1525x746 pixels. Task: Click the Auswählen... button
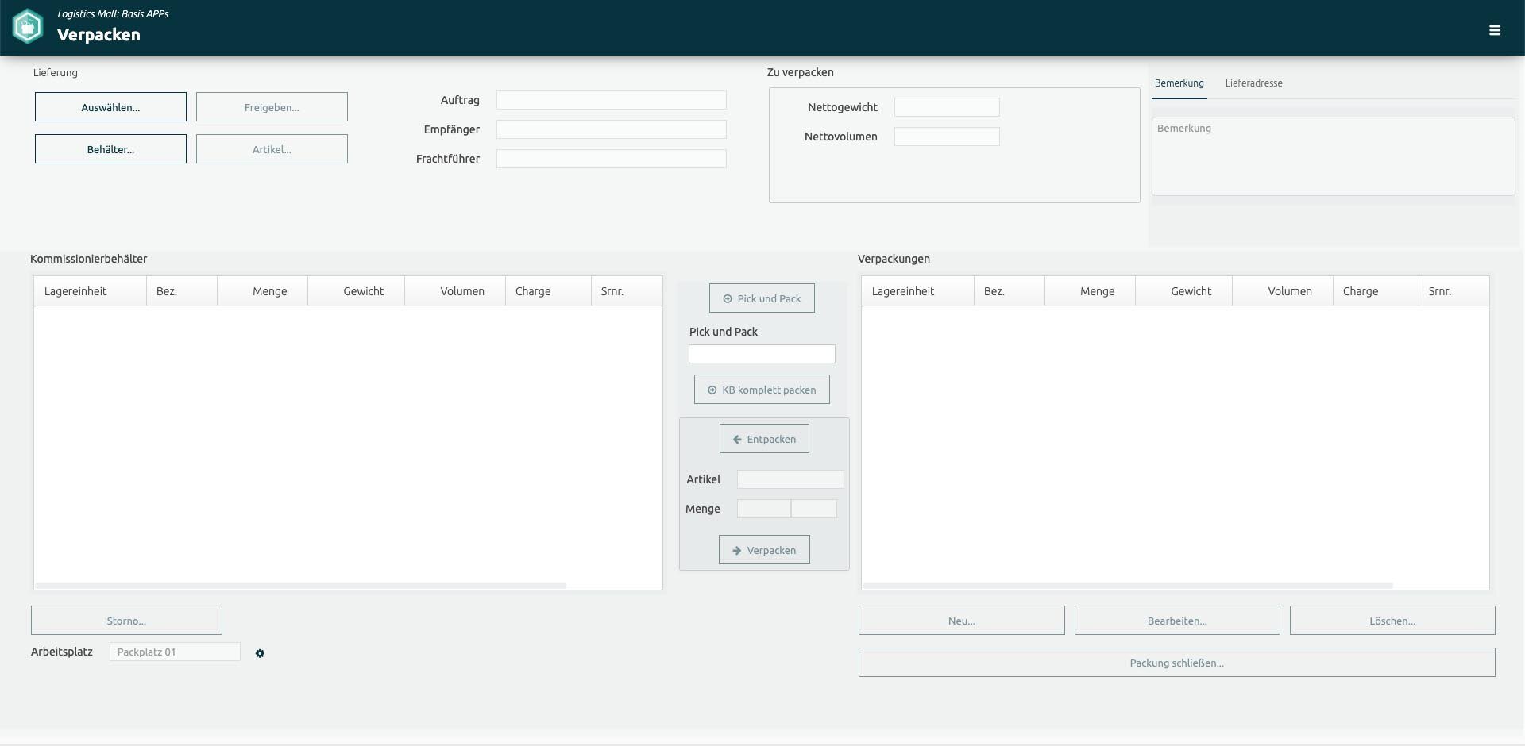click(110, 107)
